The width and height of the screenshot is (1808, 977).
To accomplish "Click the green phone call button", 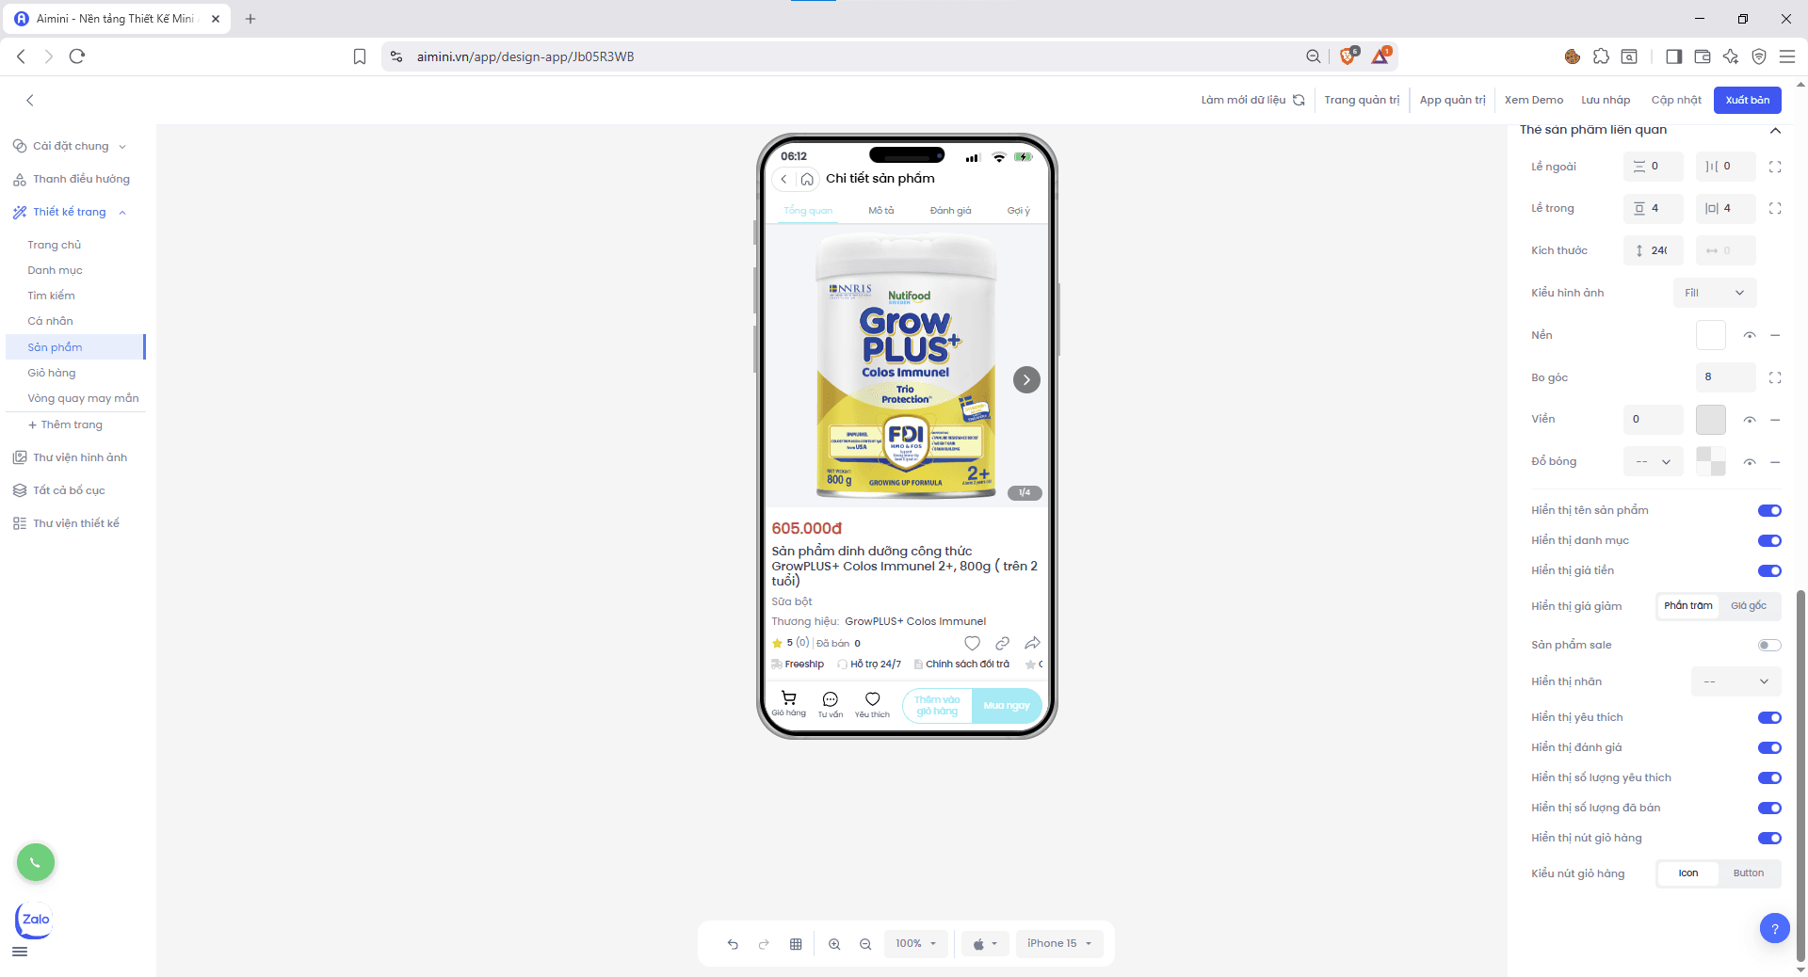I will (36, 862).
